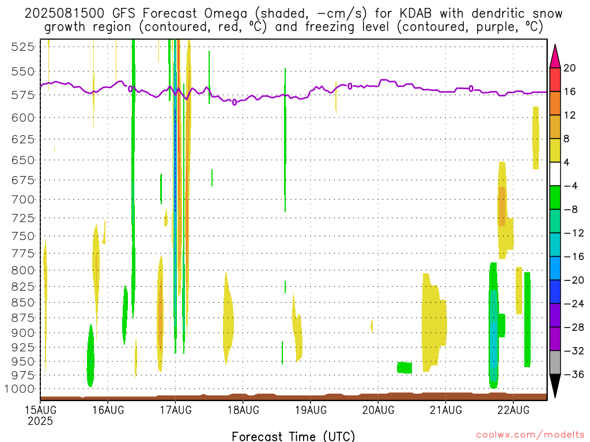
Task: Click the black lower colorbar arrow tip
Action: click(x=555, y=386)
